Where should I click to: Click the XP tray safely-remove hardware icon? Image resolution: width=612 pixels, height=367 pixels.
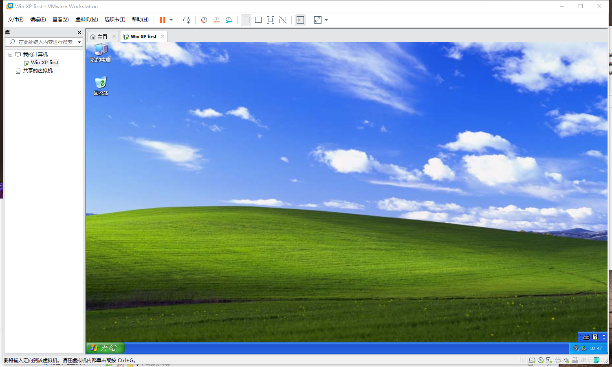click(584, 348)
